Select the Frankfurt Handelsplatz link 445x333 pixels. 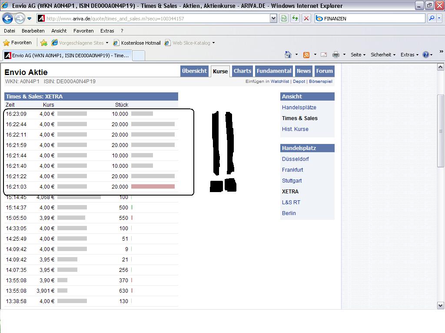click(292, 170)
